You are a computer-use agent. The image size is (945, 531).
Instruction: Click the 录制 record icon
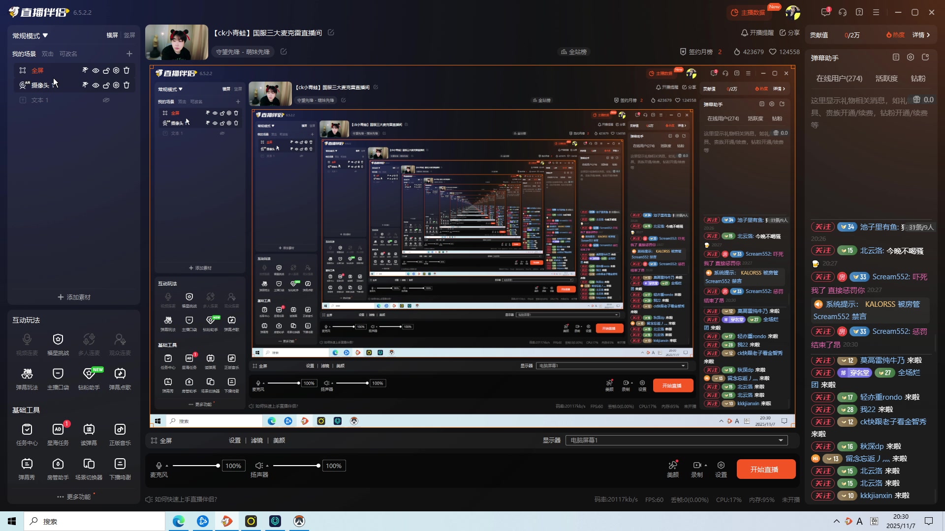coord(697,466)
